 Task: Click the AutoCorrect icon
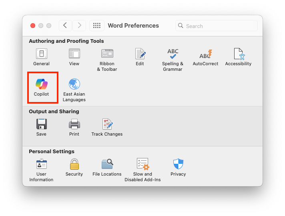coord(205,54)
